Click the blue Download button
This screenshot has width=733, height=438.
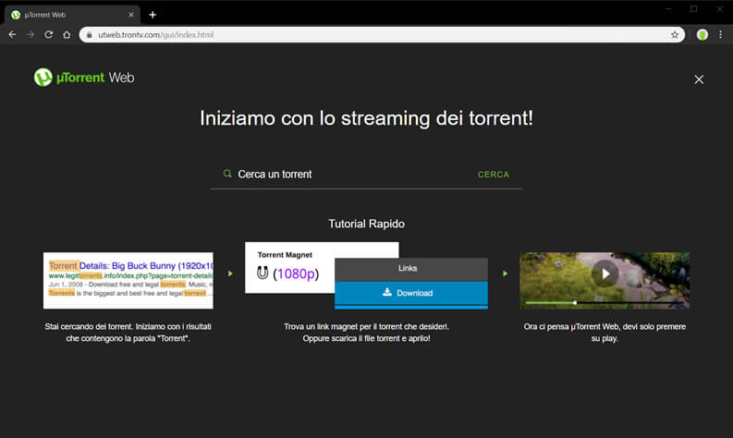(411, 293)
